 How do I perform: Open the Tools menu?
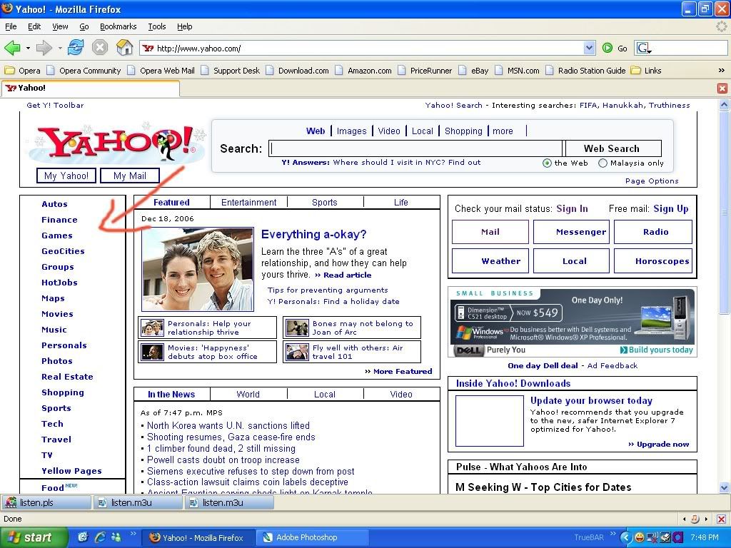coord(157,26)
